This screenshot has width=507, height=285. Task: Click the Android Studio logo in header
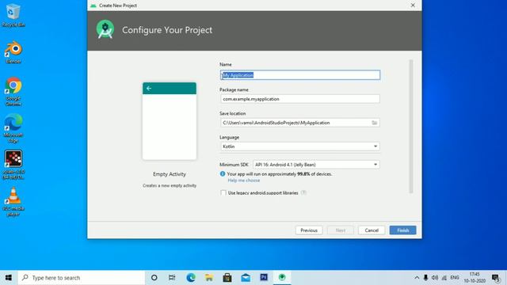click(105, 30)
